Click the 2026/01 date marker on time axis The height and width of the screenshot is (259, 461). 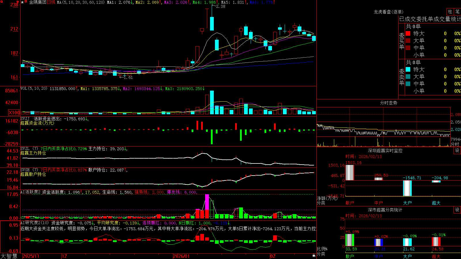[182, 256]
